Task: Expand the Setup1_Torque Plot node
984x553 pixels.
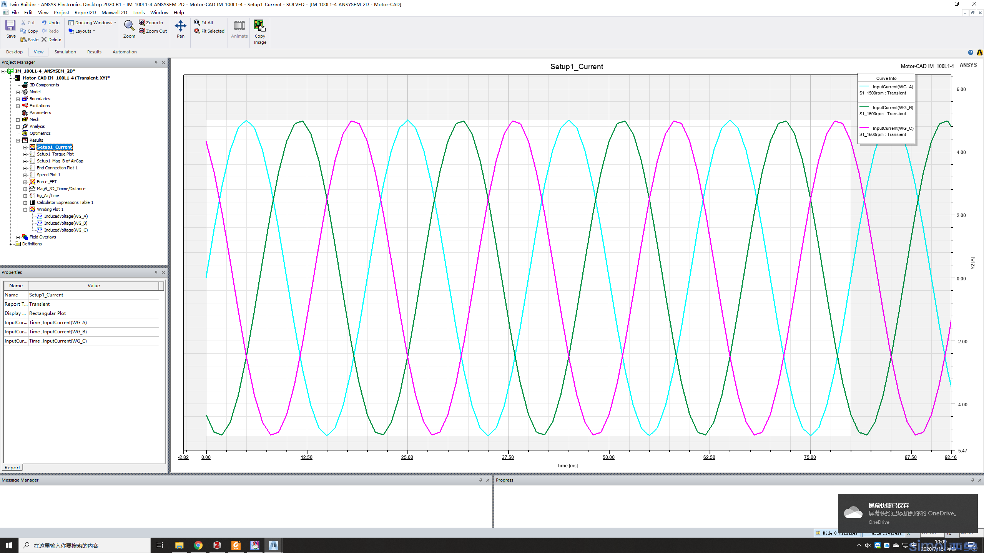Action: coord(25,154)
